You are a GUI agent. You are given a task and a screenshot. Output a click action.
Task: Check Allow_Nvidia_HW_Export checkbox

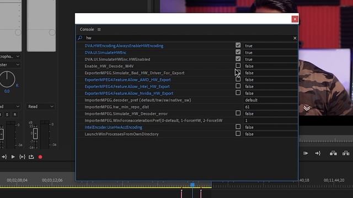click(238, 92)
